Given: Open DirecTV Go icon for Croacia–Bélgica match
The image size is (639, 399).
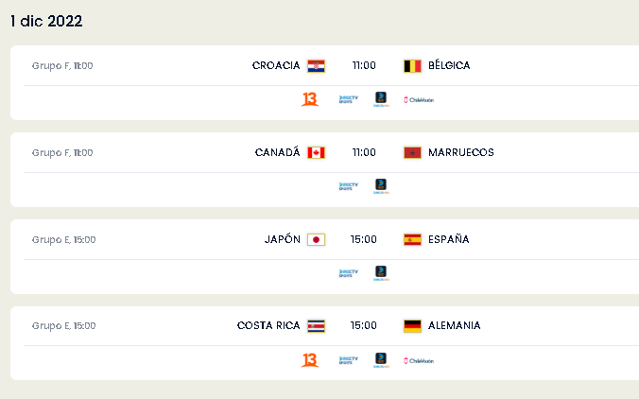Looking at the screenshot, I should point(381,99).
